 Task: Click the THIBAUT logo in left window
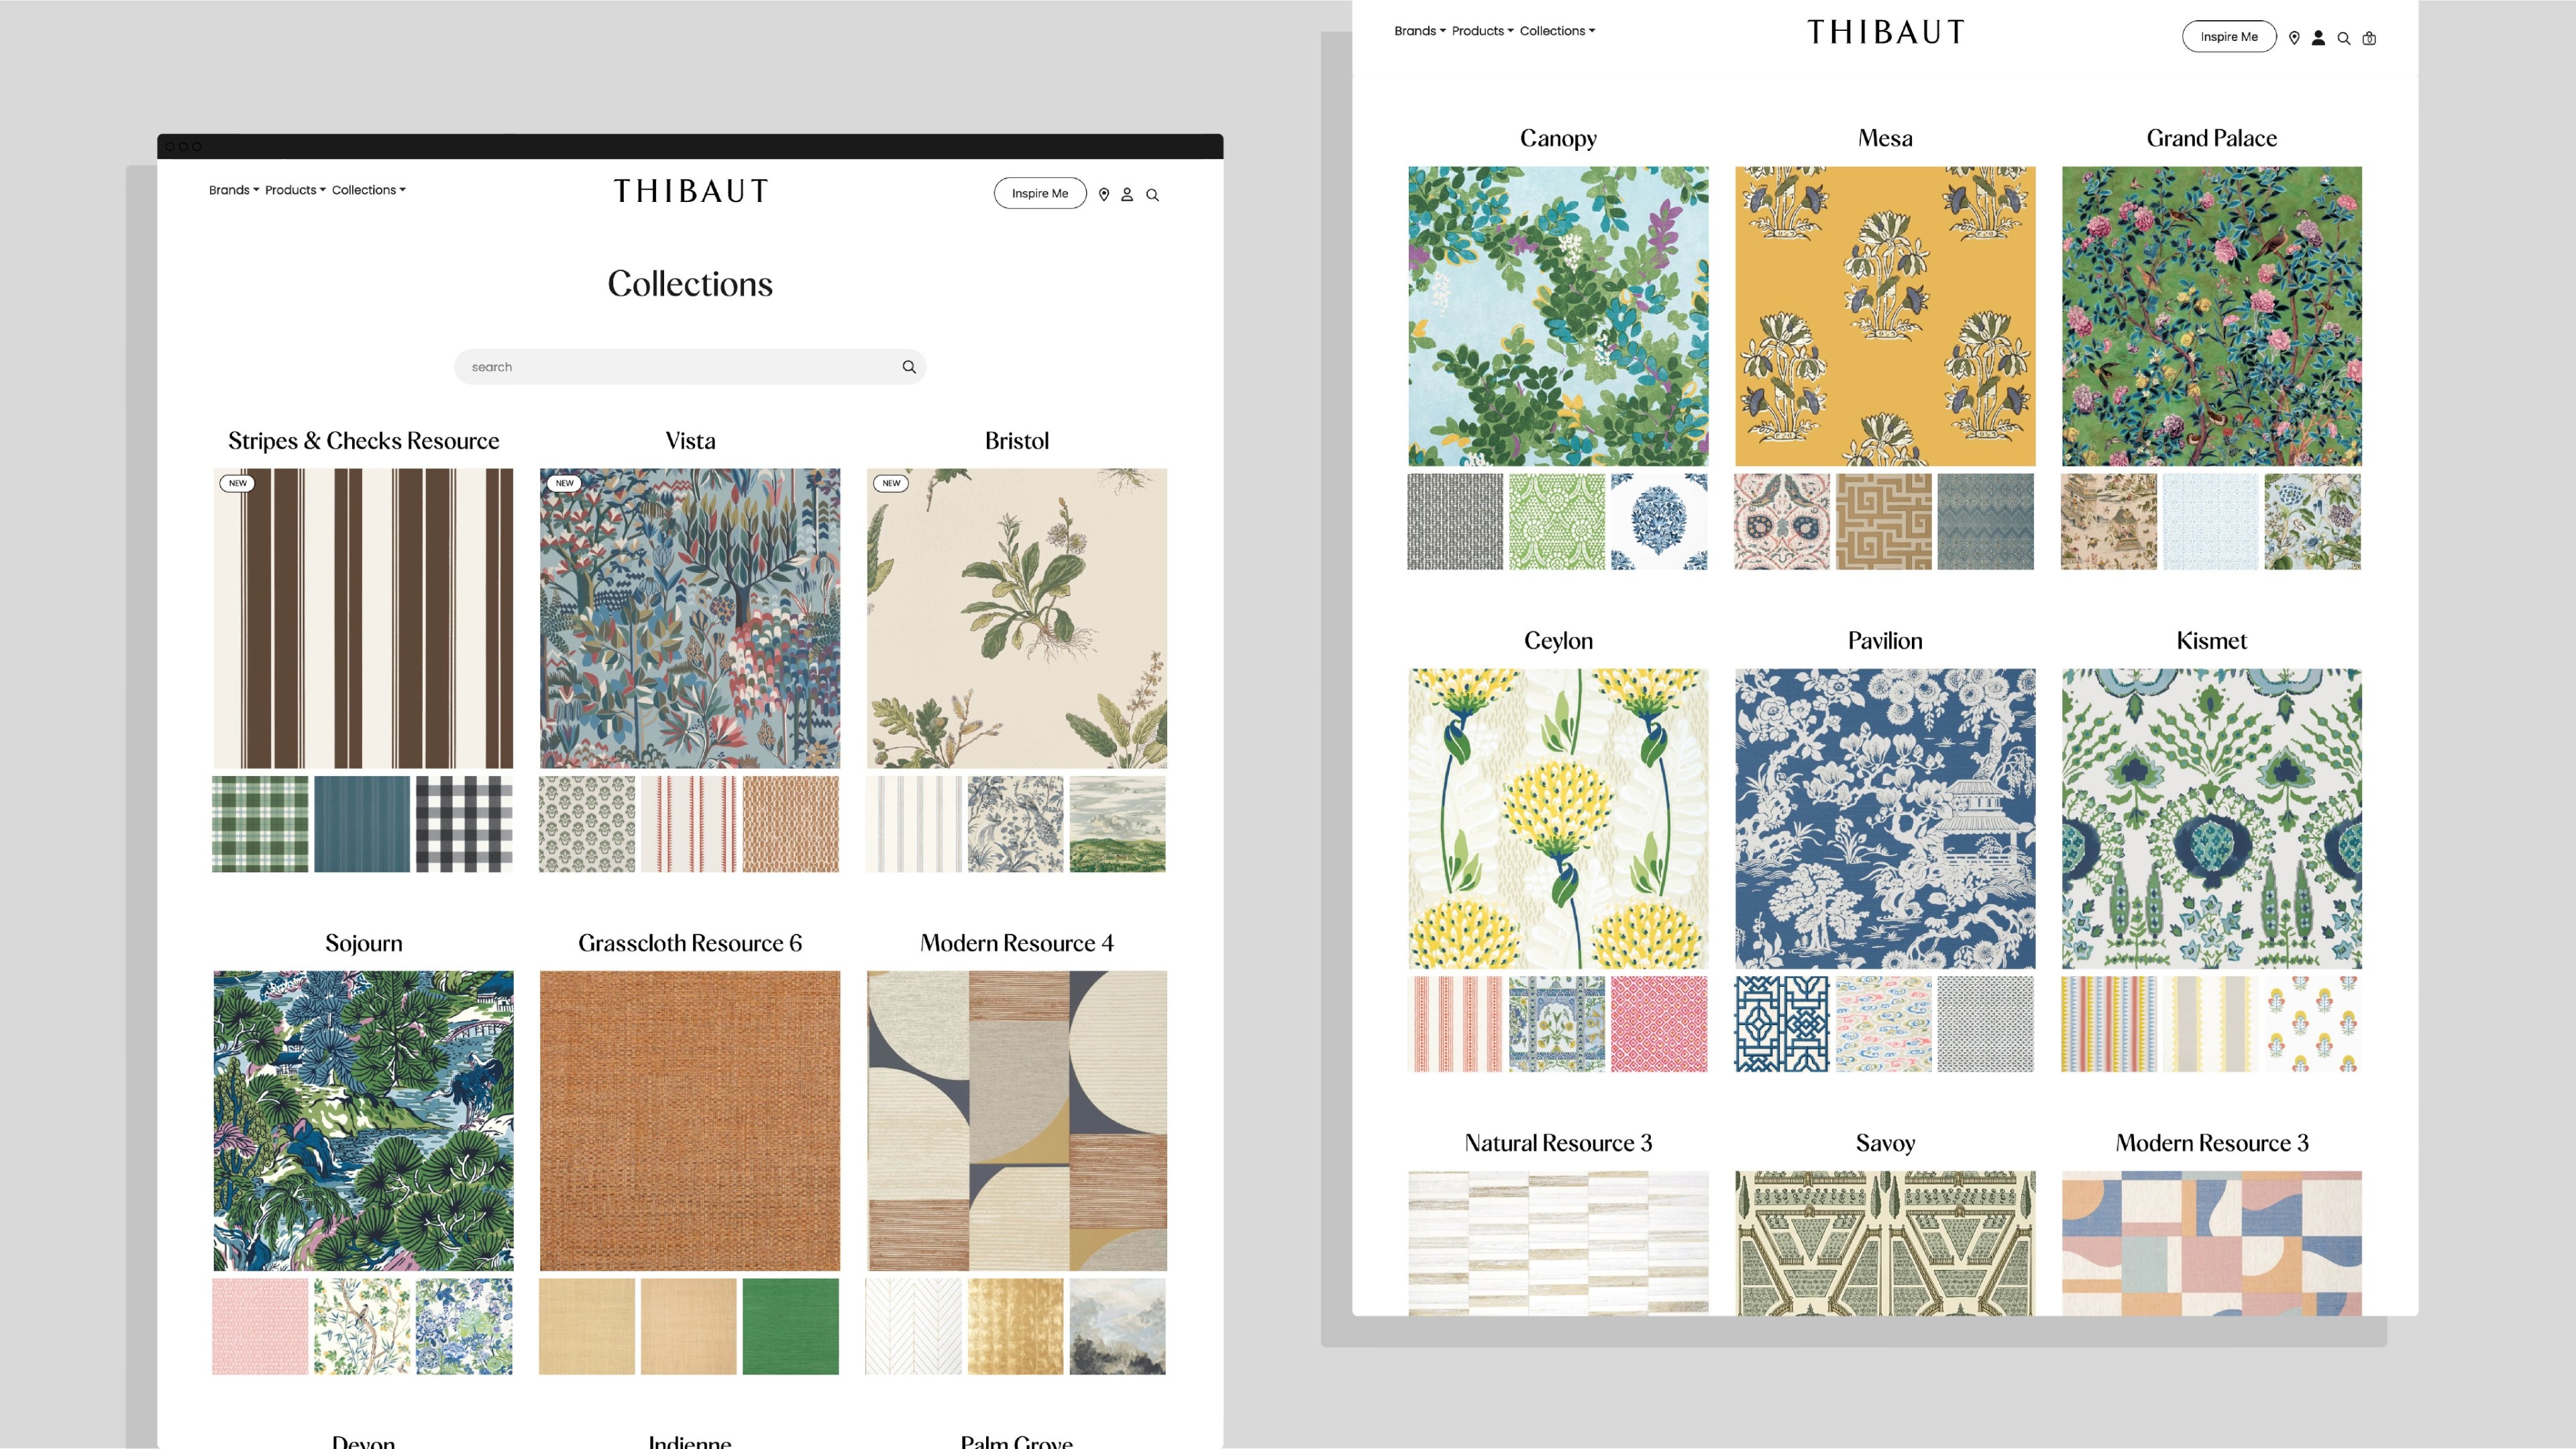click(x=691, y=191)
